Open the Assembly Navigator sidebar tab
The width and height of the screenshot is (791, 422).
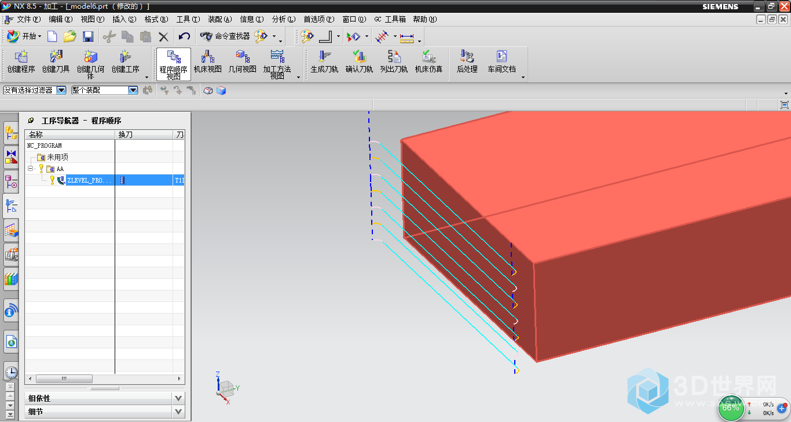coord(11,133)
